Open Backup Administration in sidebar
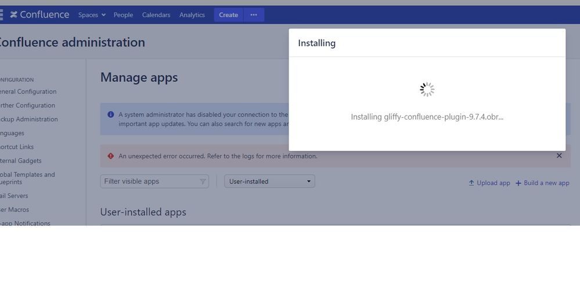 (29, 119)
